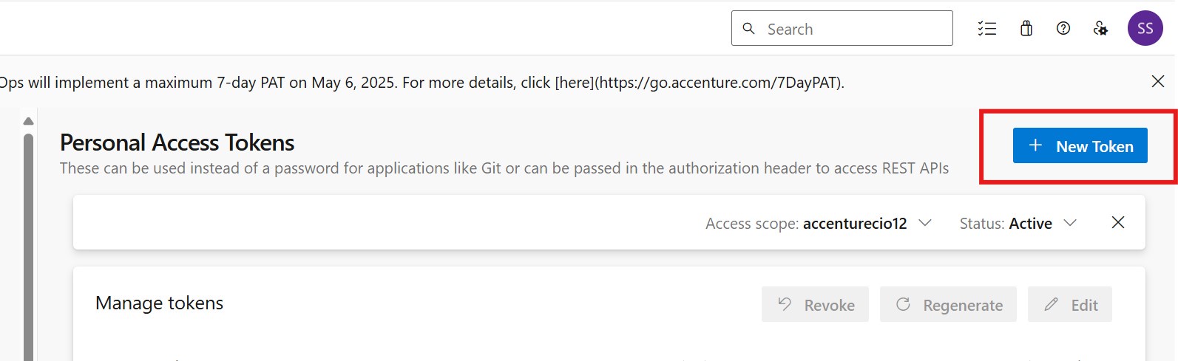Click the pencil icon on the Edit button

[1051, 304]
